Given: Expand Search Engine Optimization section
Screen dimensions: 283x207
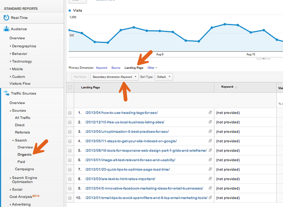Looking at the screenshot, I should (x=23, y=180).
